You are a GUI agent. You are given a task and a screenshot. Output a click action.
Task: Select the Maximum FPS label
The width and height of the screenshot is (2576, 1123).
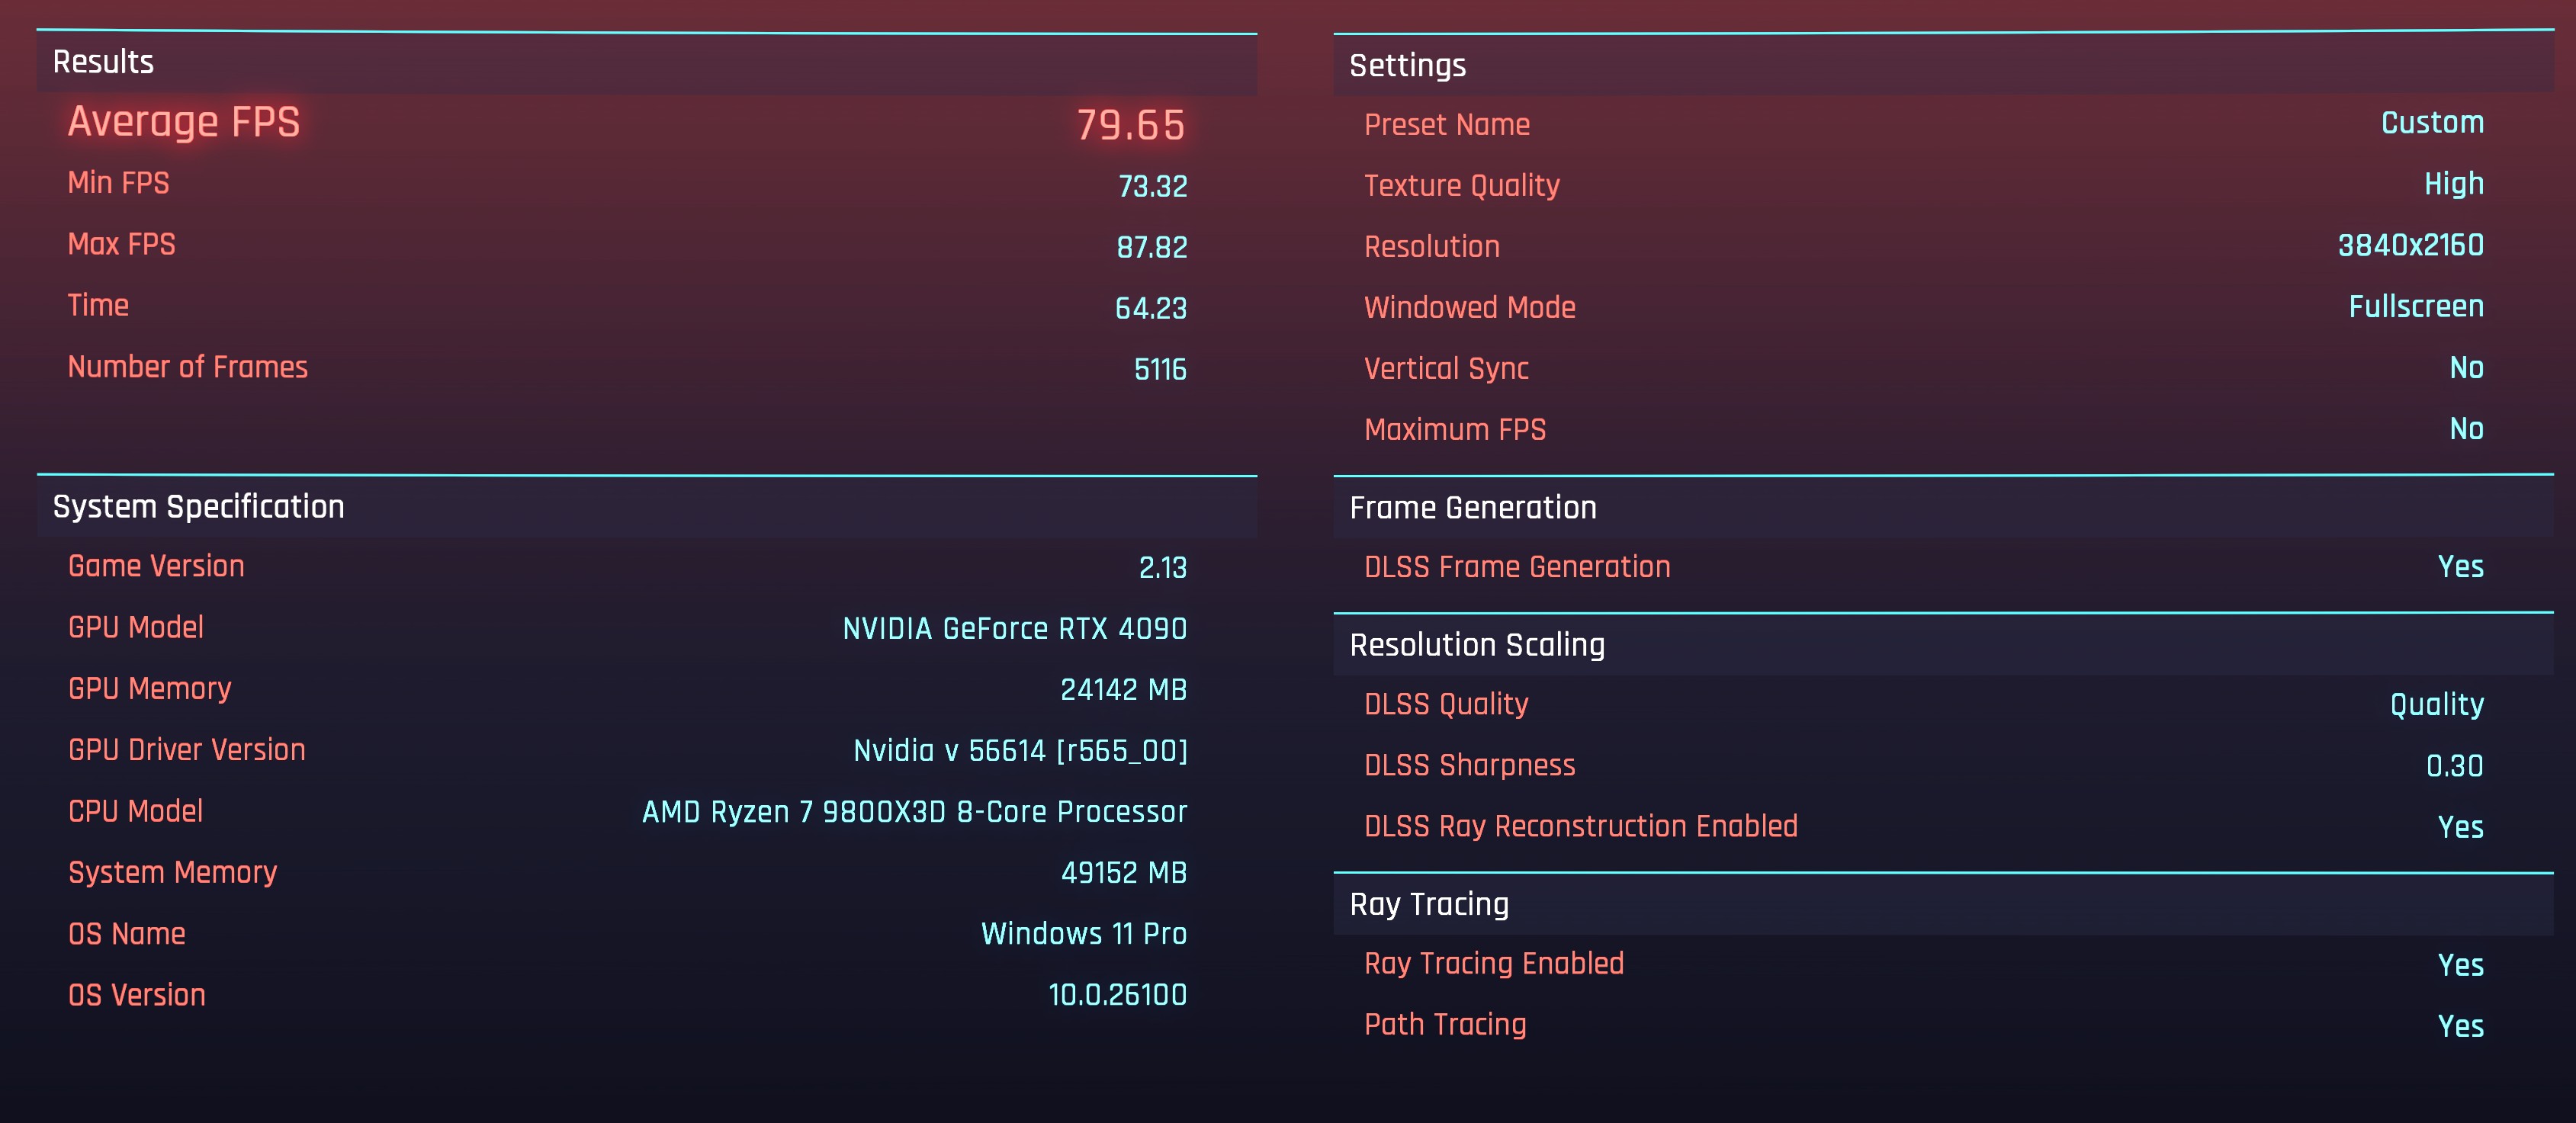(x=1455, y=430)
